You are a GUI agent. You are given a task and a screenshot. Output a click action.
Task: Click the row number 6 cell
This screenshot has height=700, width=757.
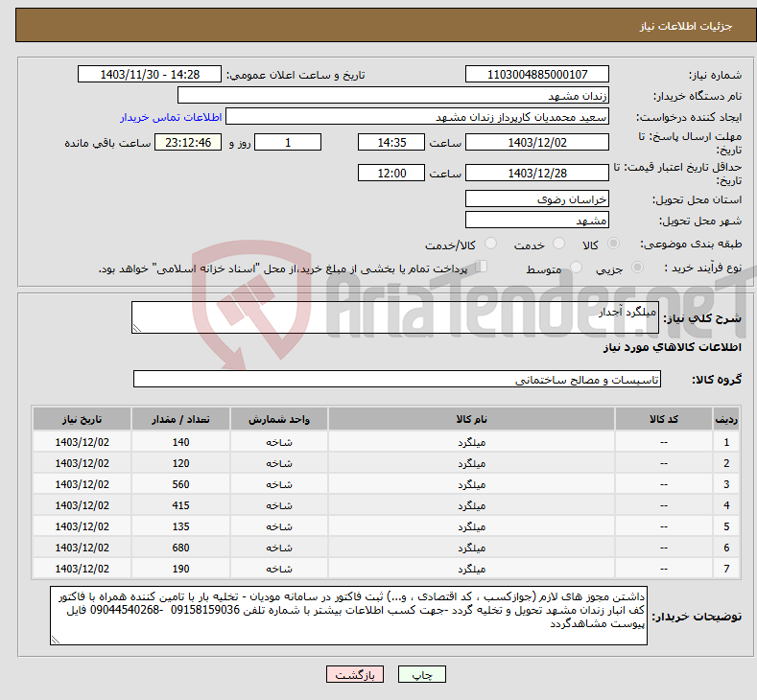click(x=726, y=548)
